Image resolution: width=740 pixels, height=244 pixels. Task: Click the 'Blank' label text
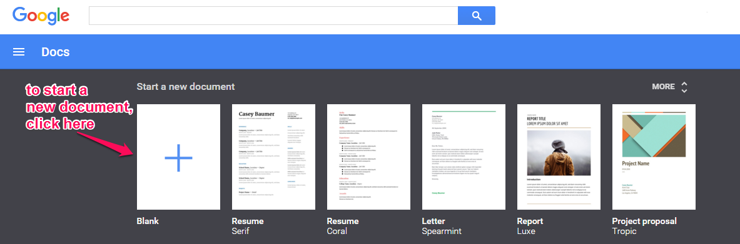point(148,221)
